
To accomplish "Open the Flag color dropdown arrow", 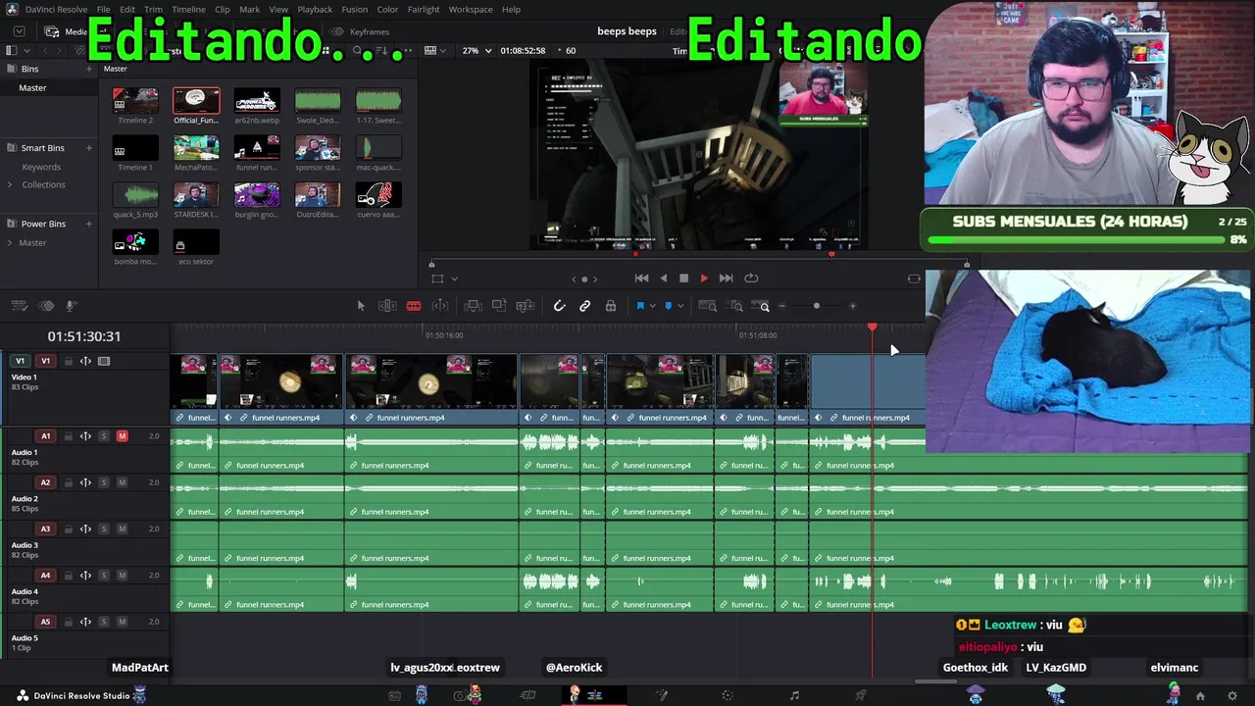I will (652, 306).
